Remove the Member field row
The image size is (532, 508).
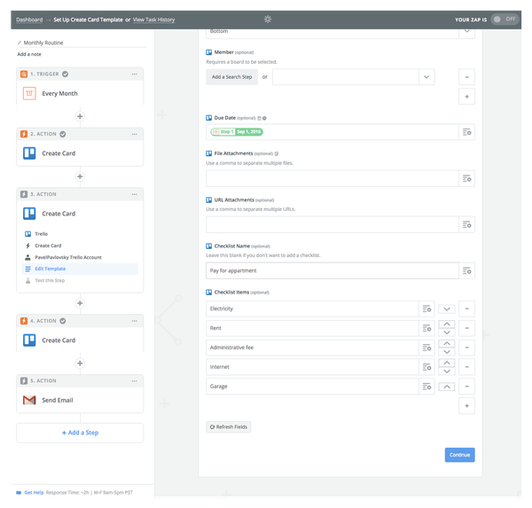[x=466, y=77]
